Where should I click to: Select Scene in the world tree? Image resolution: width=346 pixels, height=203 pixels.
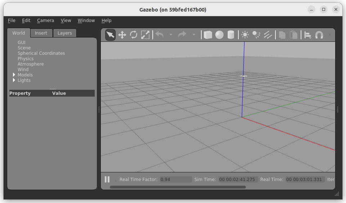click(x=24, y=48)
